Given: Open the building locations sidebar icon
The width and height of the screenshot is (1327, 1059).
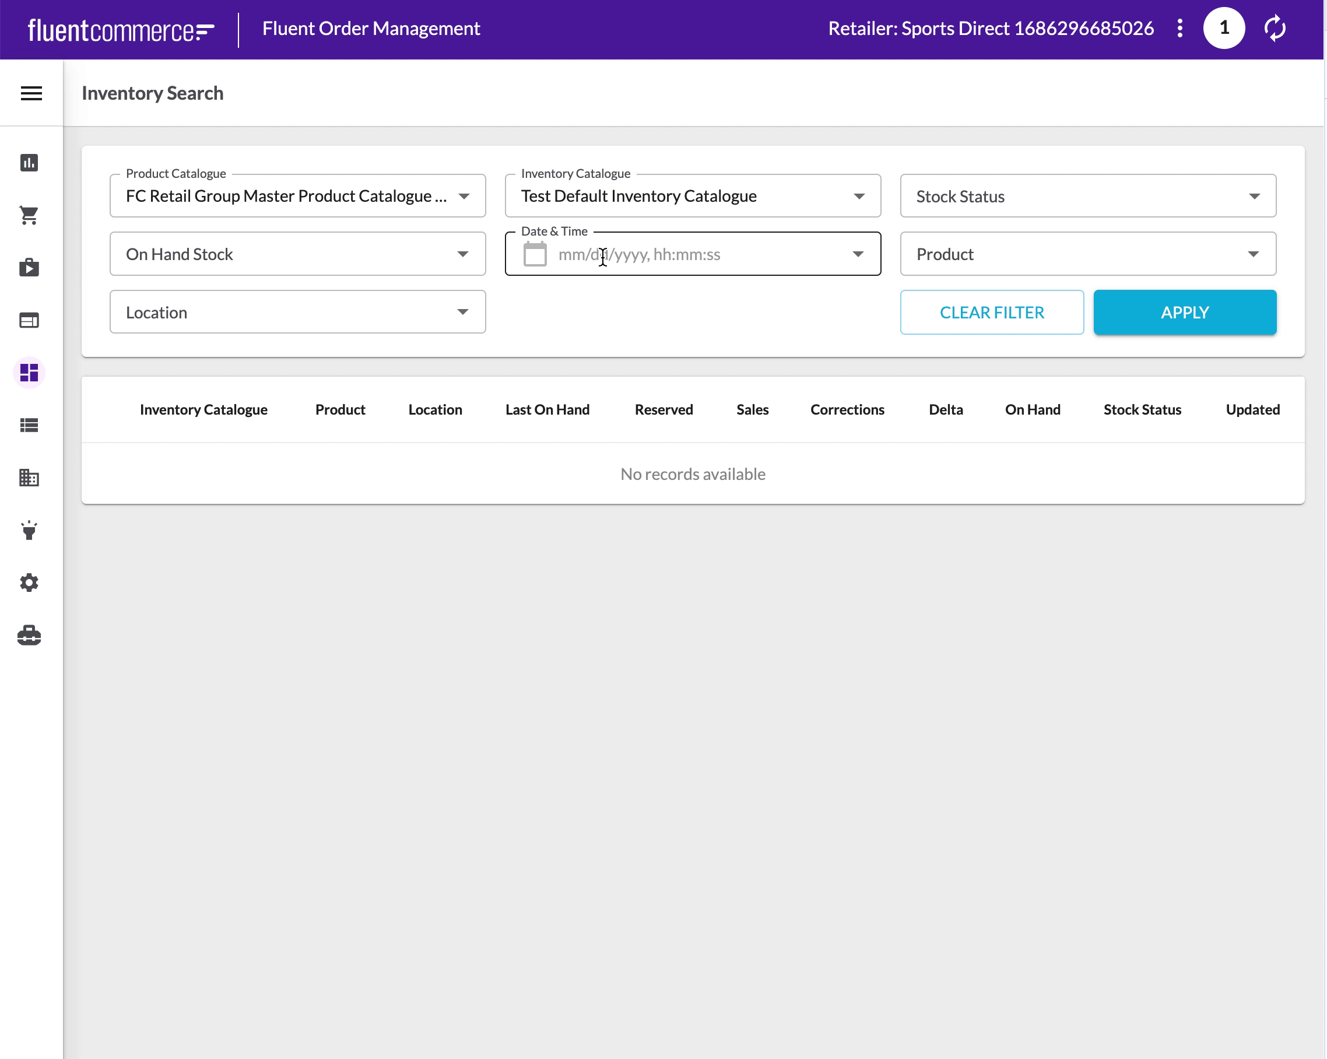Looking at the screenshot, I should click(x=29, y=478).
